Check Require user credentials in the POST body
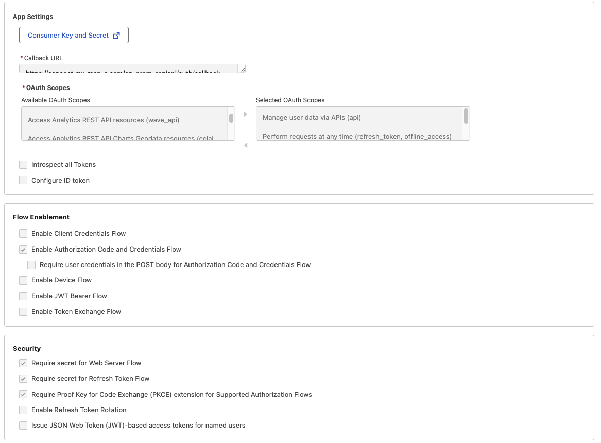 [x=31, y=264]
